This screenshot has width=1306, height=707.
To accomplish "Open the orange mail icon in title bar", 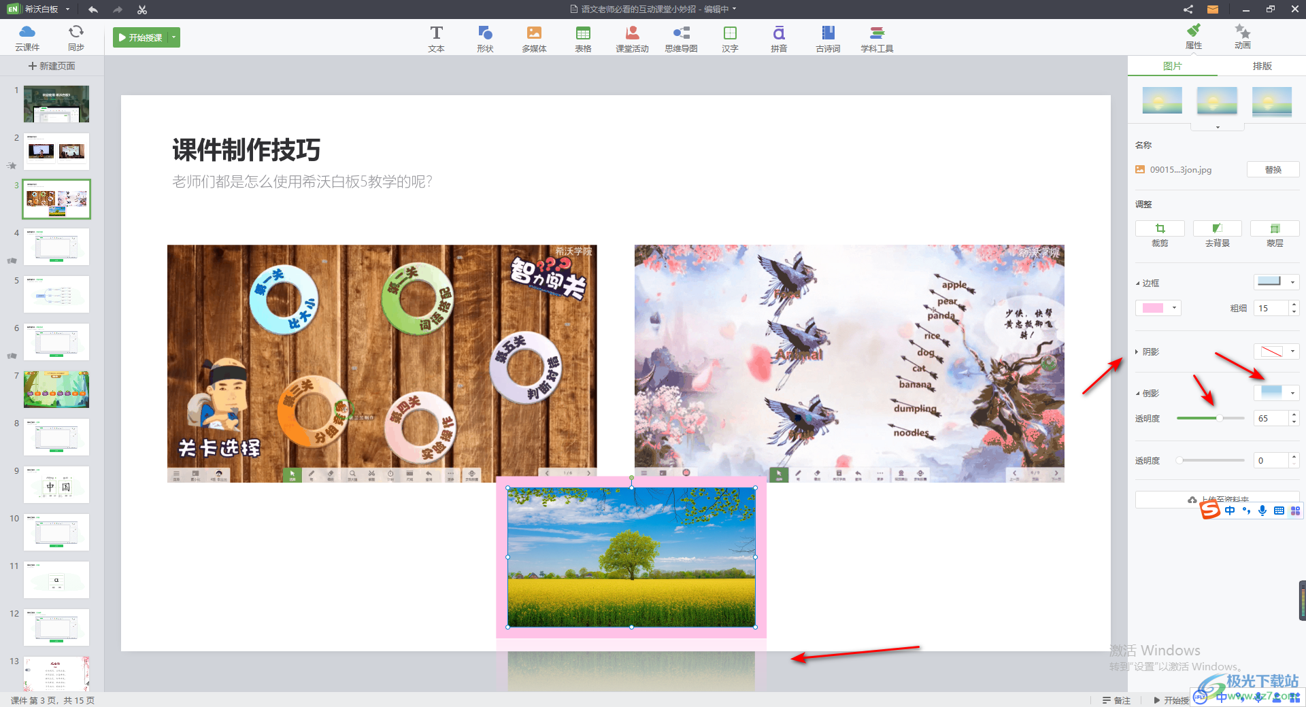I will pos(1212,10).
